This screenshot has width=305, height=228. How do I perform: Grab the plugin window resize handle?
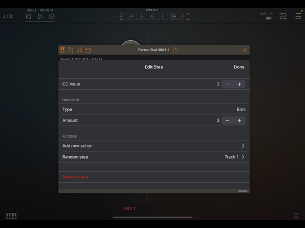[243, 191]
